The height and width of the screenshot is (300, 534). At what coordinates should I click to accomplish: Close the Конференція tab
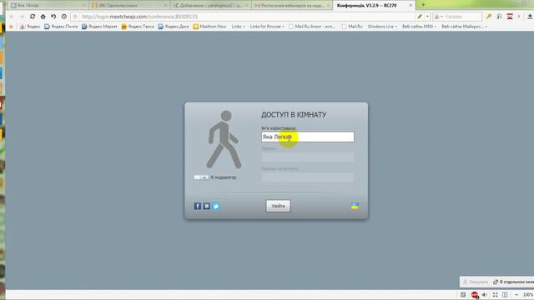pyautogui.click(x=411, y=5)
